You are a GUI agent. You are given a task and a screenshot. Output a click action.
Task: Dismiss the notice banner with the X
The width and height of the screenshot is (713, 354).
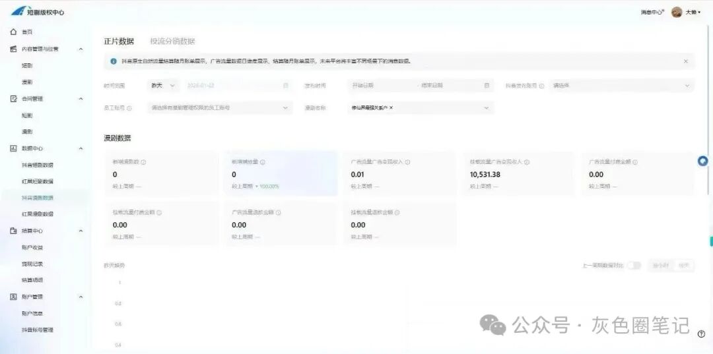686,61
